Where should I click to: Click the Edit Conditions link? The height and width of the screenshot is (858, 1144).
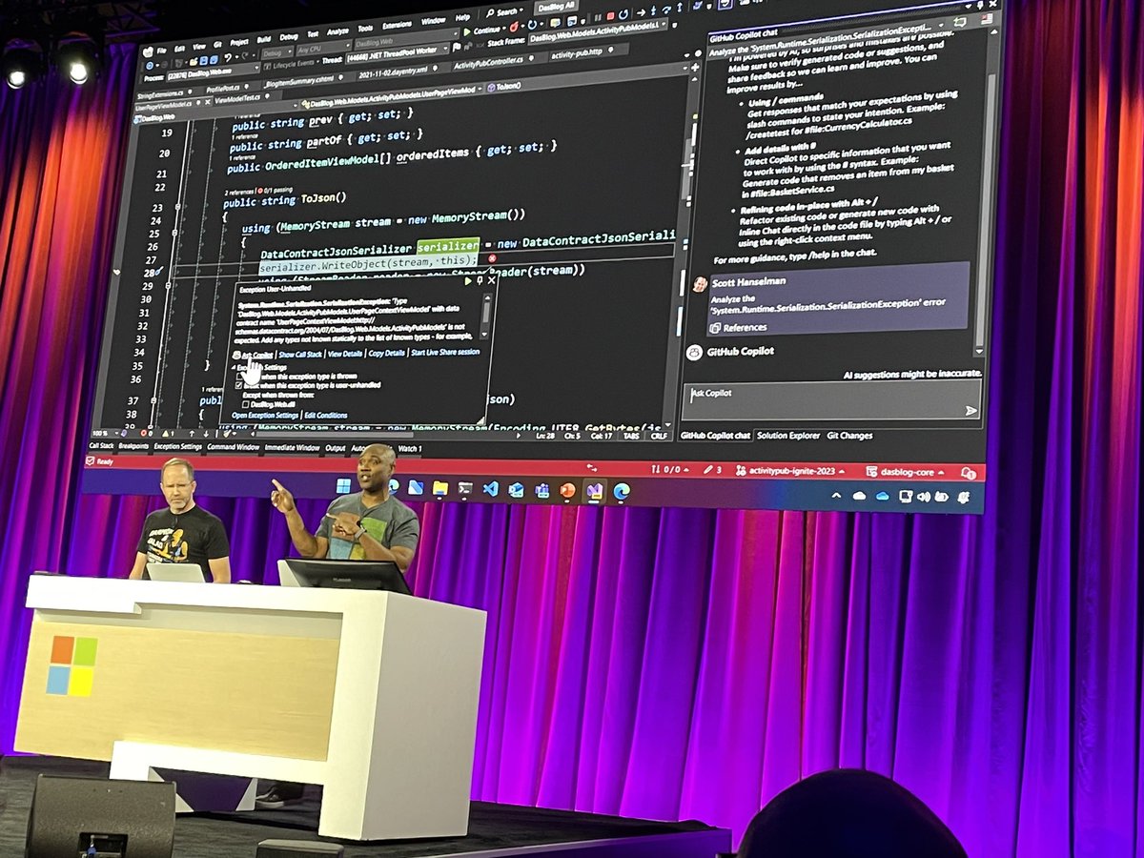tap(325, 416)
